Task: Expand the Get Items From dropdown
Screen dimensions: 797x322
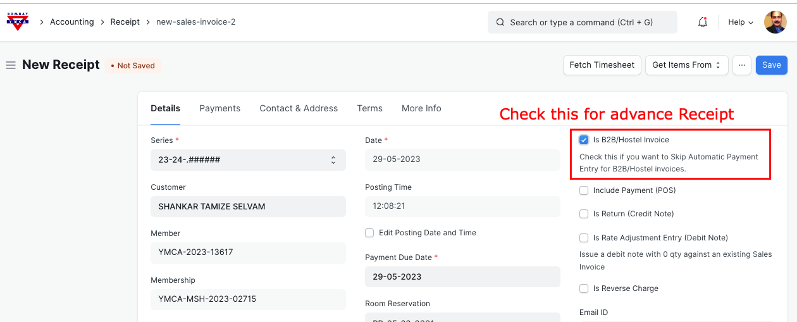Action: pos(686,65)
